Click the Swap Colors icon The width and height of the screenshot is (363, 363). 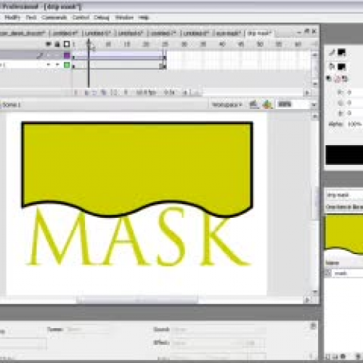pos(345,78)
